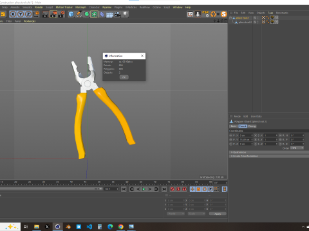Click the R.H rotation field
The image size is (309, 231).
click(x=297, y=135)
